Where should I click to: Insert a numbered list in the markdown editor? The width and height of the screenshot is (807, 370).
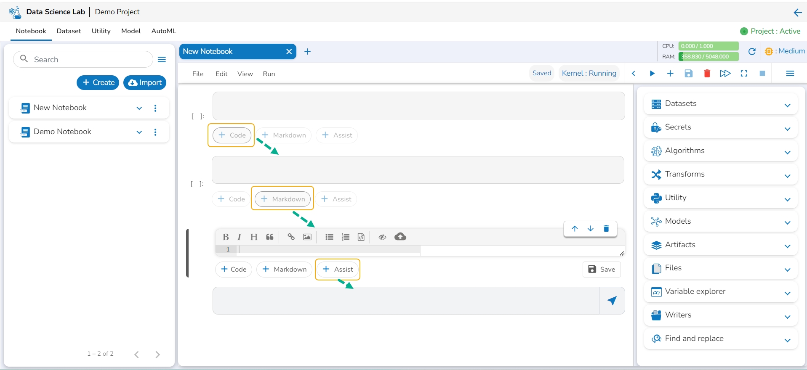[x=346, y=237]
